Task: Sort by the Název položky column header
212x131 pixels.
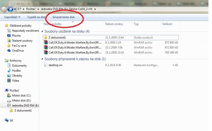Action: pyautogui.click(x=53, y=24)
